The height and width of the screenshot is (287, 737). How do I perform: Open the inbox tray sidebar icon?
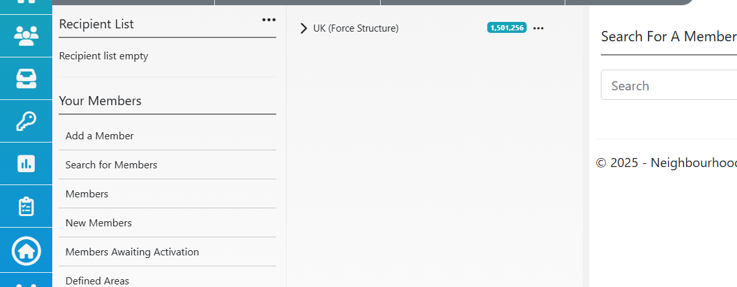pos(26,79)
